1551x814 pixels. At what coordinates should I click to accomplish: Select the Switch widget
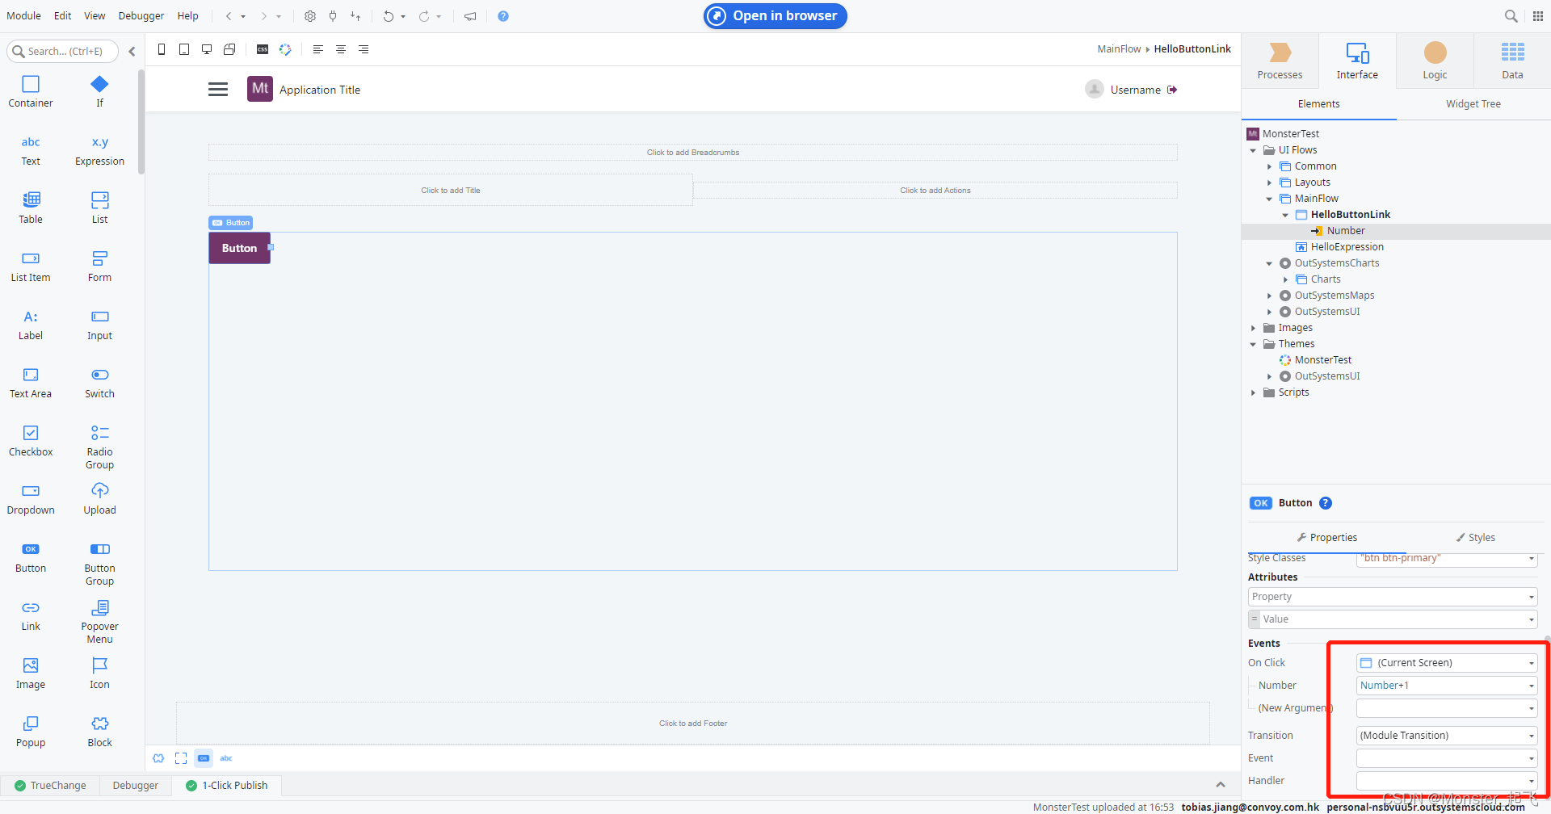(99, 383)
